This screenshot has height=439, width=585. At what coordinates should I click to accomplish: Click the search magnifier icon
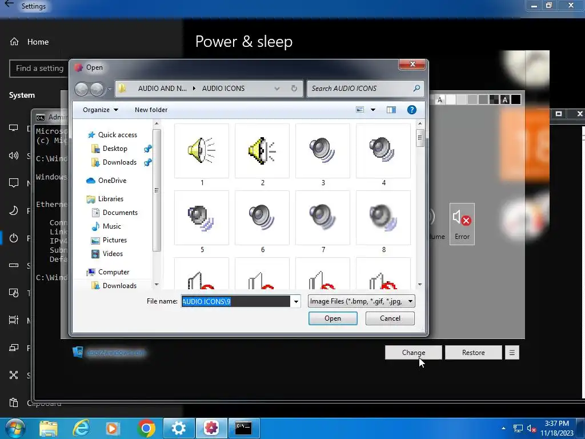[x=416, y=89]
